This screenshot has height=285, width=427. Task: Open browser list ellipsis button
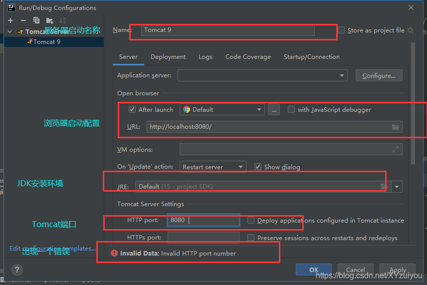click(x=274, y=109)
